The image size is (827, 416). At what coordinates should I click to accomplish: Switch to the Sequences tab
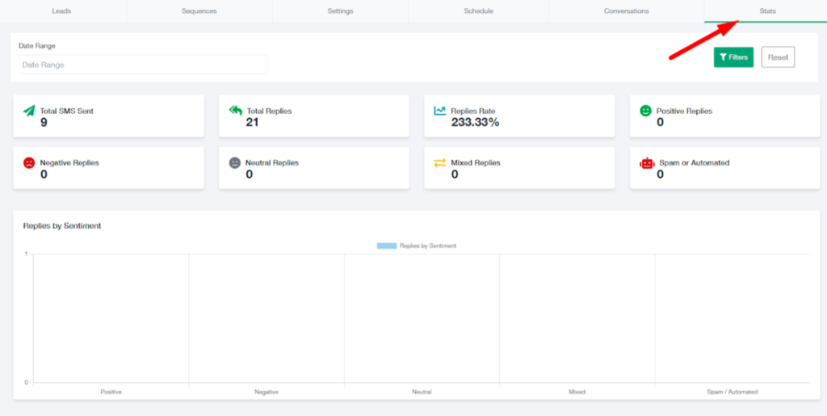point(199,11)
